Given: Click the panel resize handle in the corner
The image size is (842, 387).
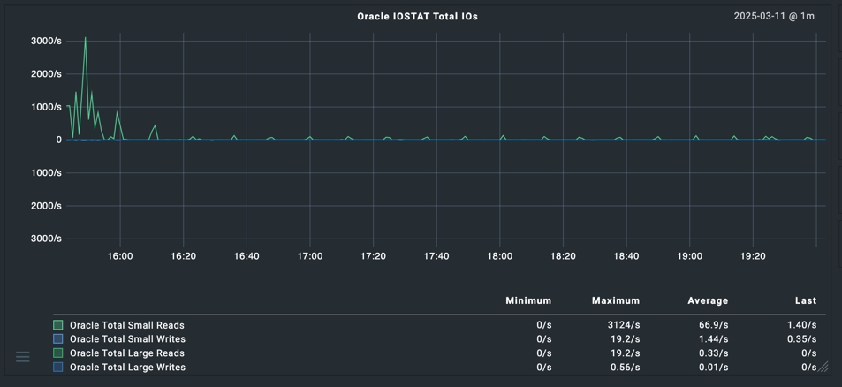Looking at the screenshot, I should pos(823,367).
